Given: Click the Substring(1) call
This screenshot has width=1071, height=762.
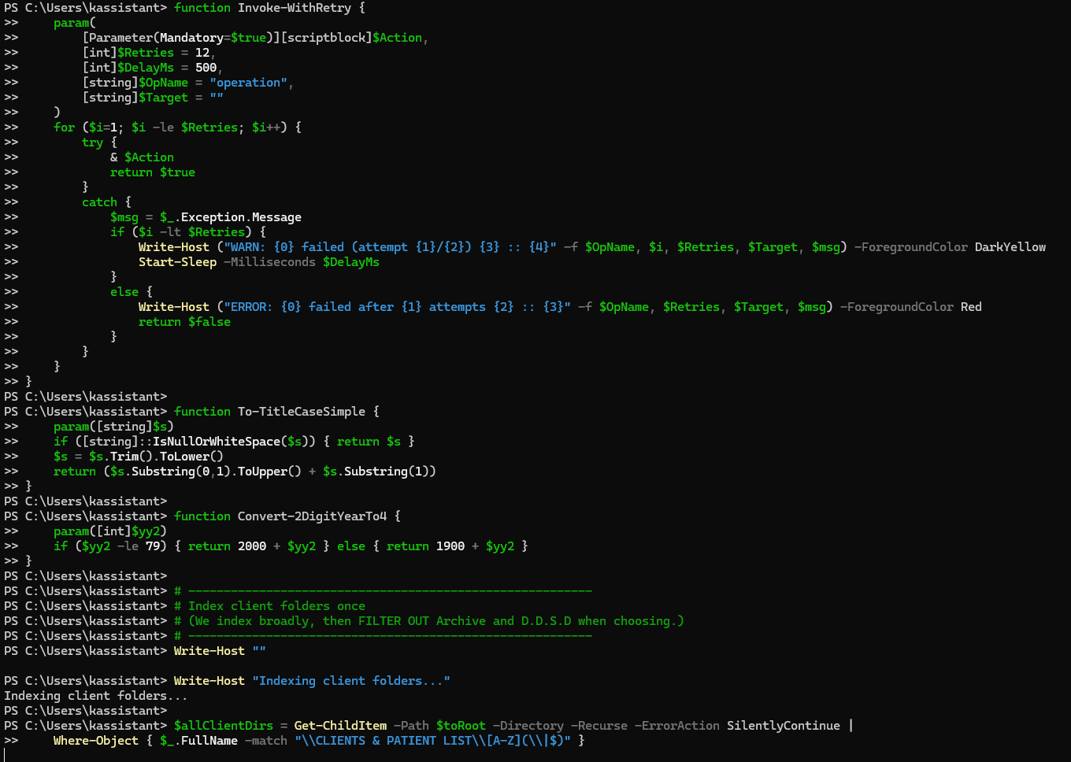Looking at the screenshot, I should pyautogui.click(x=387, y=472).
